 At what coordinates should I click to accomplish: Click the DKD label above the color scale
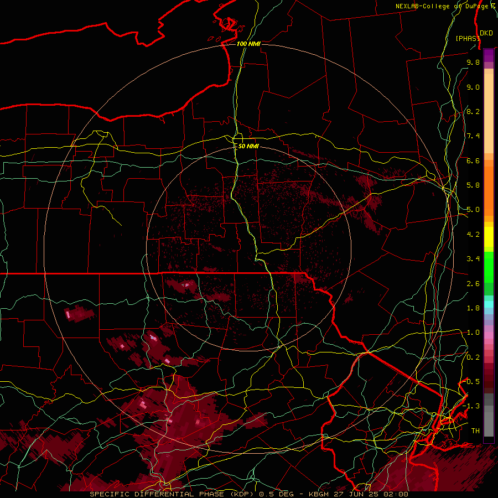pyautogui.click(x=486, y=33)
